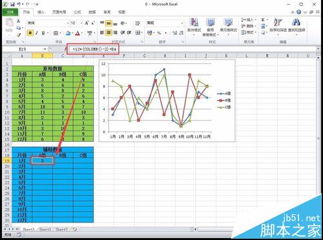Expand the font name dropdown
Image resolution: width=323 pixels, height=240 pixels.
click(x=68, y=23)
